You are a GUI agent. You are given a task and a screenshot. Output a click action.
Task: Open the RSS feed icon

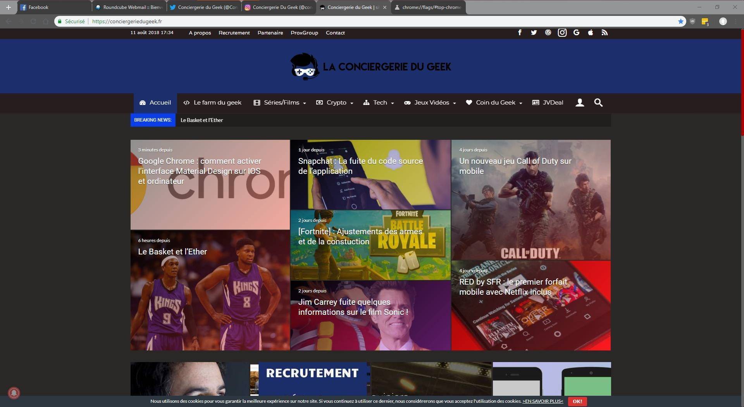[x=604, y=33]
